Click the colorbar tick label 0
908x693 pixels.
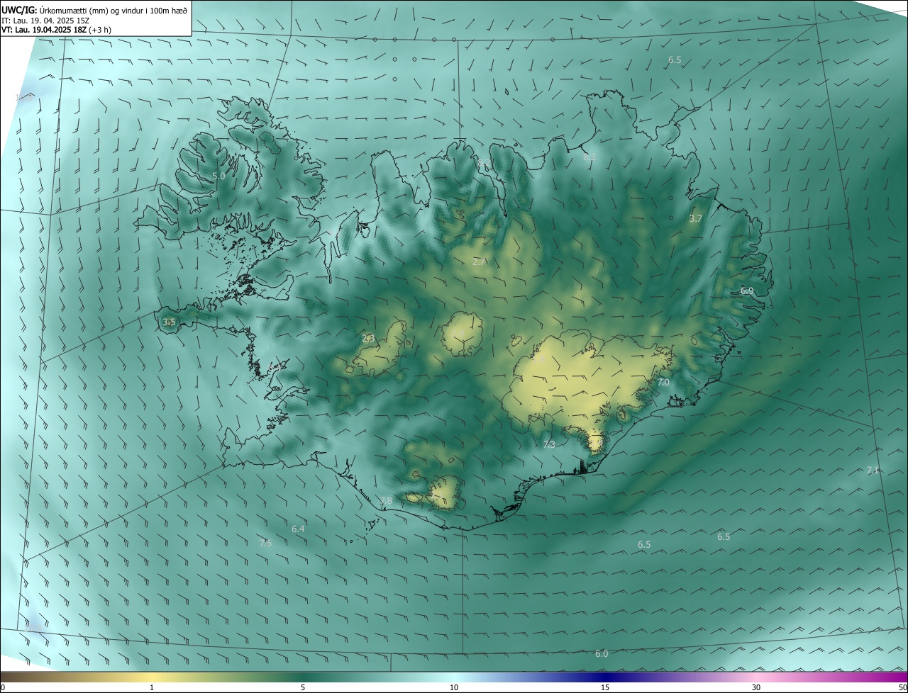3,687
